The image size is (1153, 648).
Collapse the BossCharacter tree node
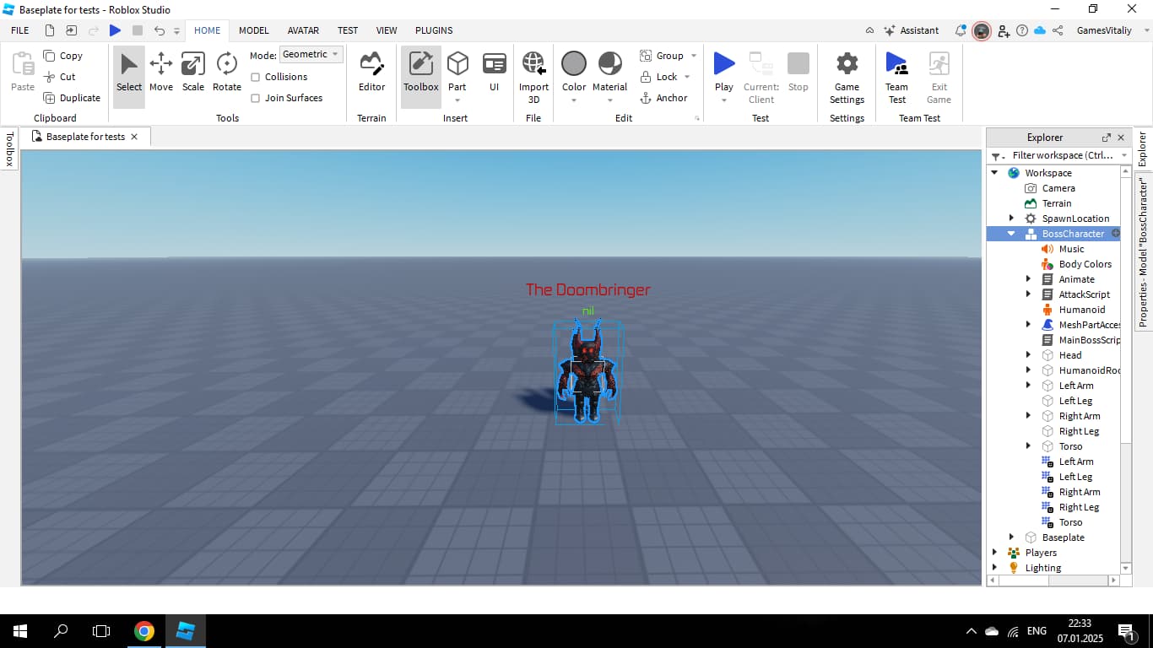tap(1011, 234)
